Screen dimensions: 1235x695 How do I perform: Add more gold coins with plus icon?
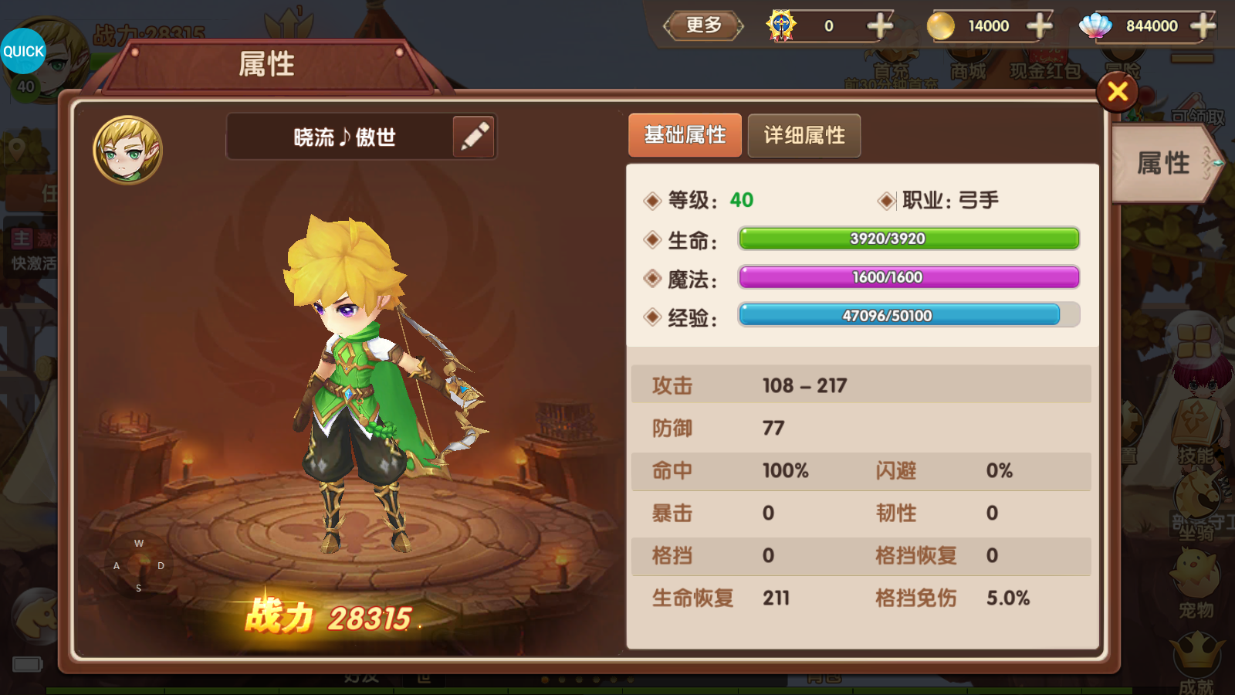[1040, 25]
